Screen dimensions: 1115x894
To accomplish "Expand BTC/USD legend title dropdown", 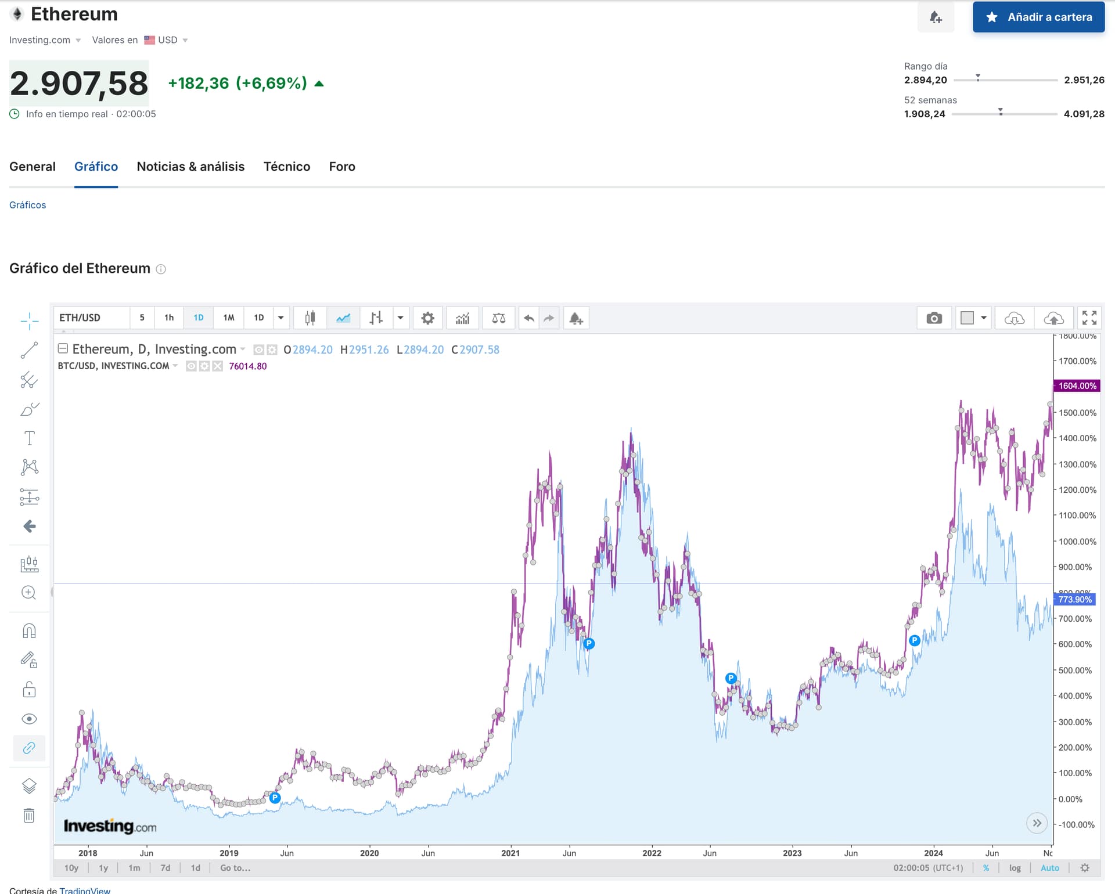I will click(x=175, y=366).
